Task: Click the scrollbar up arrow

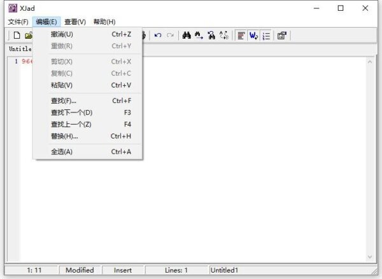Action: [370, 62]
